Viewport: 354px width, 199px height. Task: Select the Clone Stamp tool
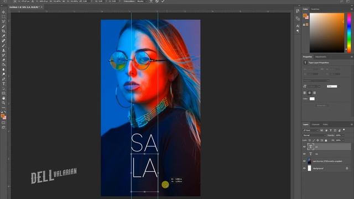3,50
